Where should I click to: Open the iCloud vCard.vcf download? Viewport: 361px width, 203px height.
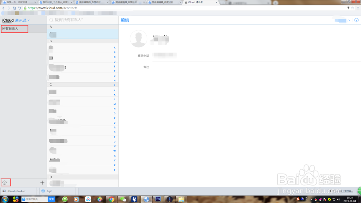[18, 191]
